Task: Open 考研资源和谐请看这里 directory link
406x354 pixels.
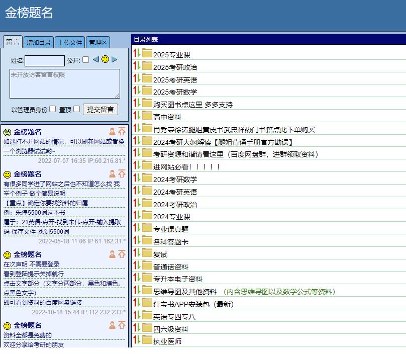Action: [x=236, y=154]
